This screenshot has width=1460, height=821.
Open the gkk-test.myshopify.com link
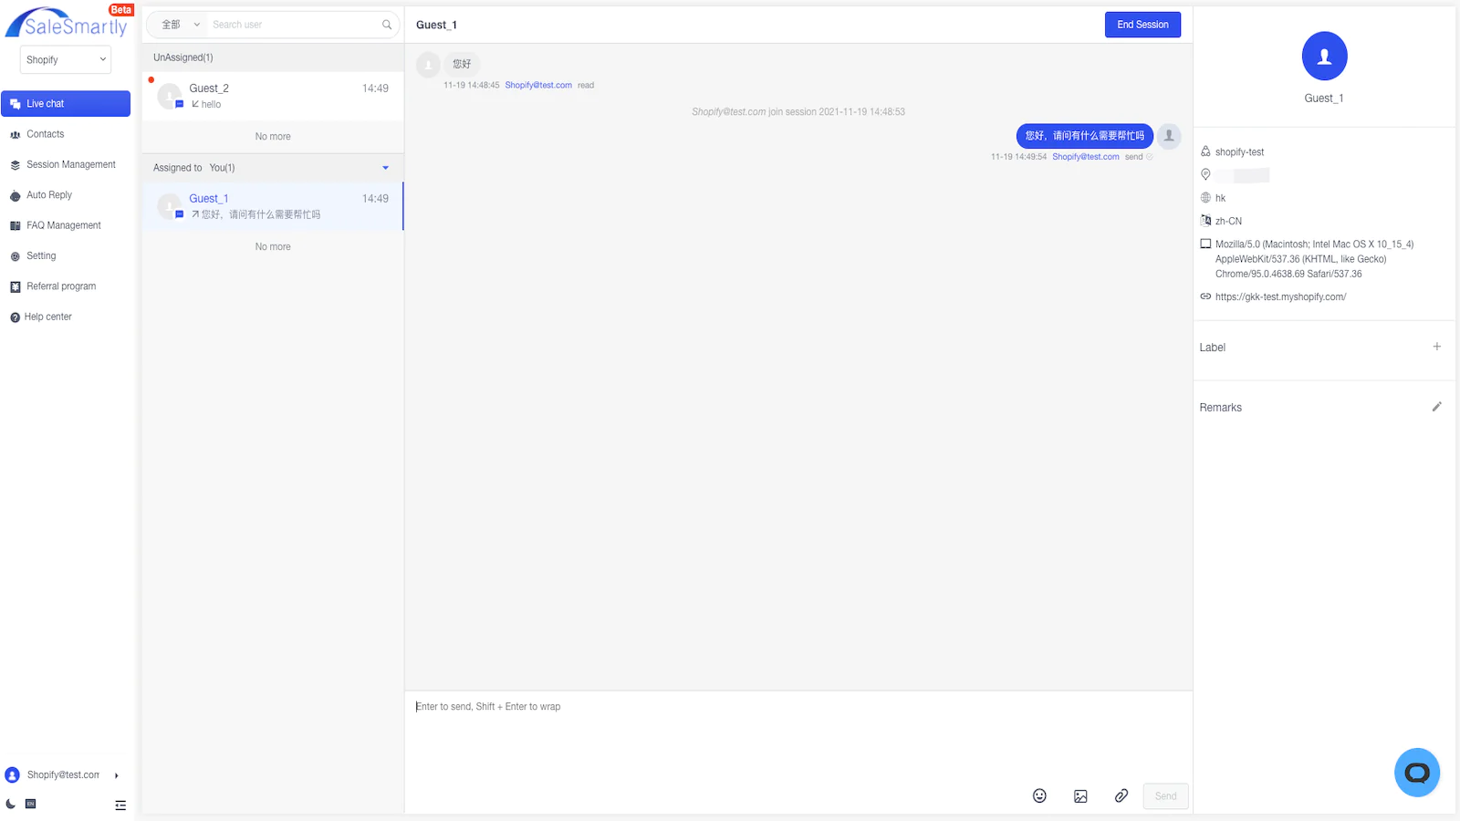[x=1280, y=297]
